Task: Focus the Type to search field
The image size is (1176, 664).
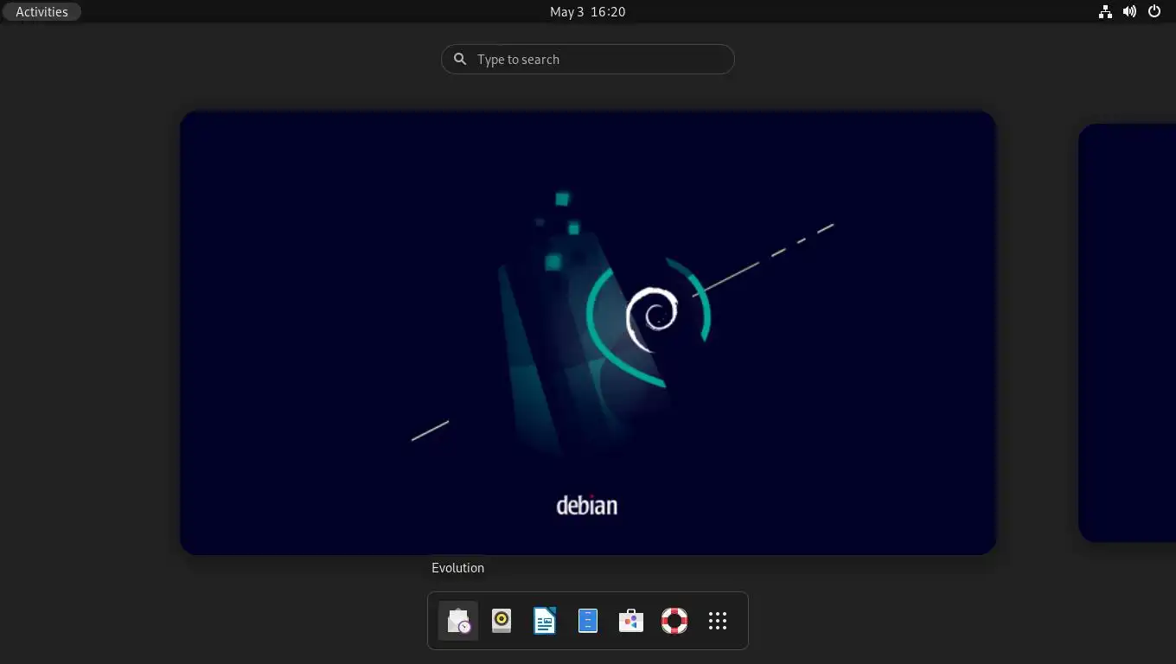Action: 588,59
